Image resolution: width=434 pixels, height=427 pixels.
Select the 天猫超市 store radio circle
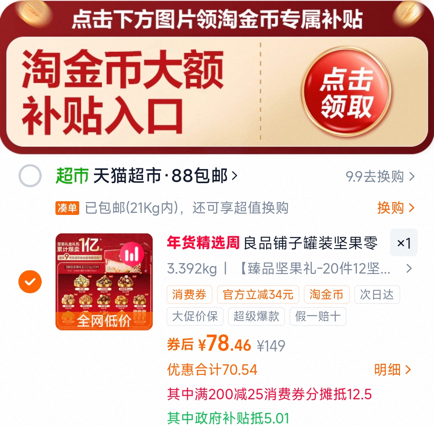point(30,176)
